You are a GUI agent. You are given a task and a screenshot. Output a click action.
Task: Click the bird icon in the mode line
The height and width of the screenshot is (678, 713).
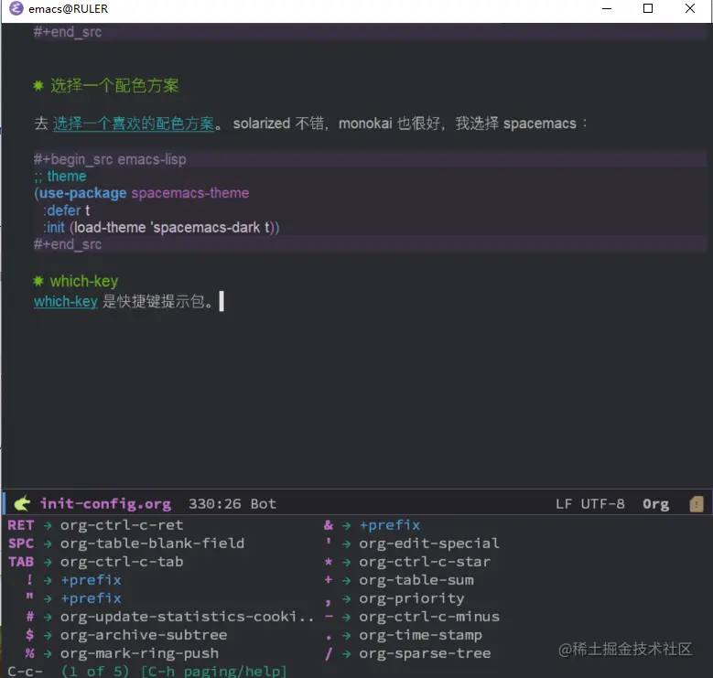pyautogui.click(x=21, y=503)
